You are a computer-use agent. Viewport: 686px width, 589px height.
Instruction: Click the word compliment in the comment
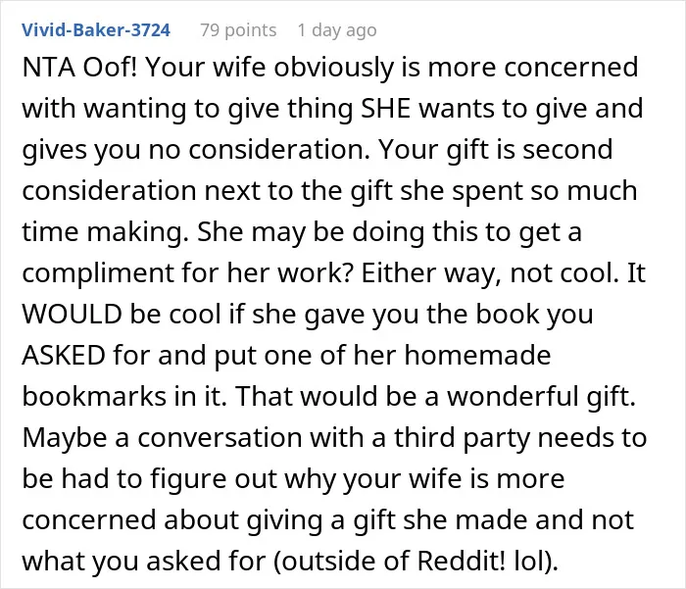tap(98, 273)
